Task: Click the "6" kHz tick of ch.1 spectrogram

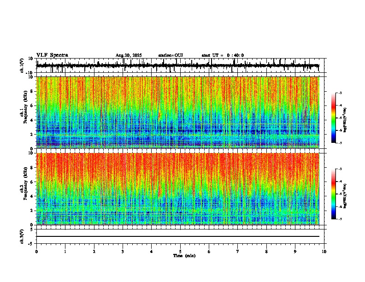Action: pyautogui.click(x=32, y=106)
